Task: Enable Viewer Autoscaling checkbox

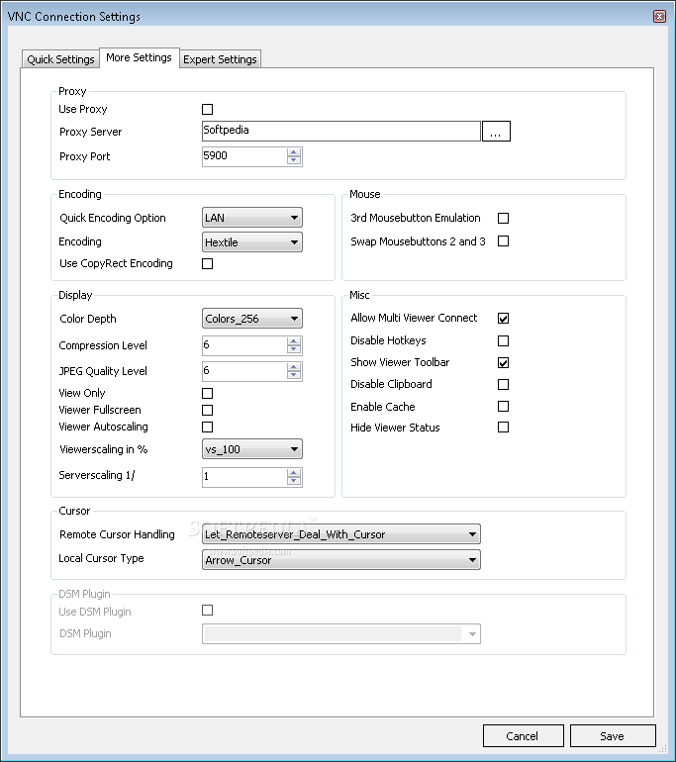Action: click(208, 428)
